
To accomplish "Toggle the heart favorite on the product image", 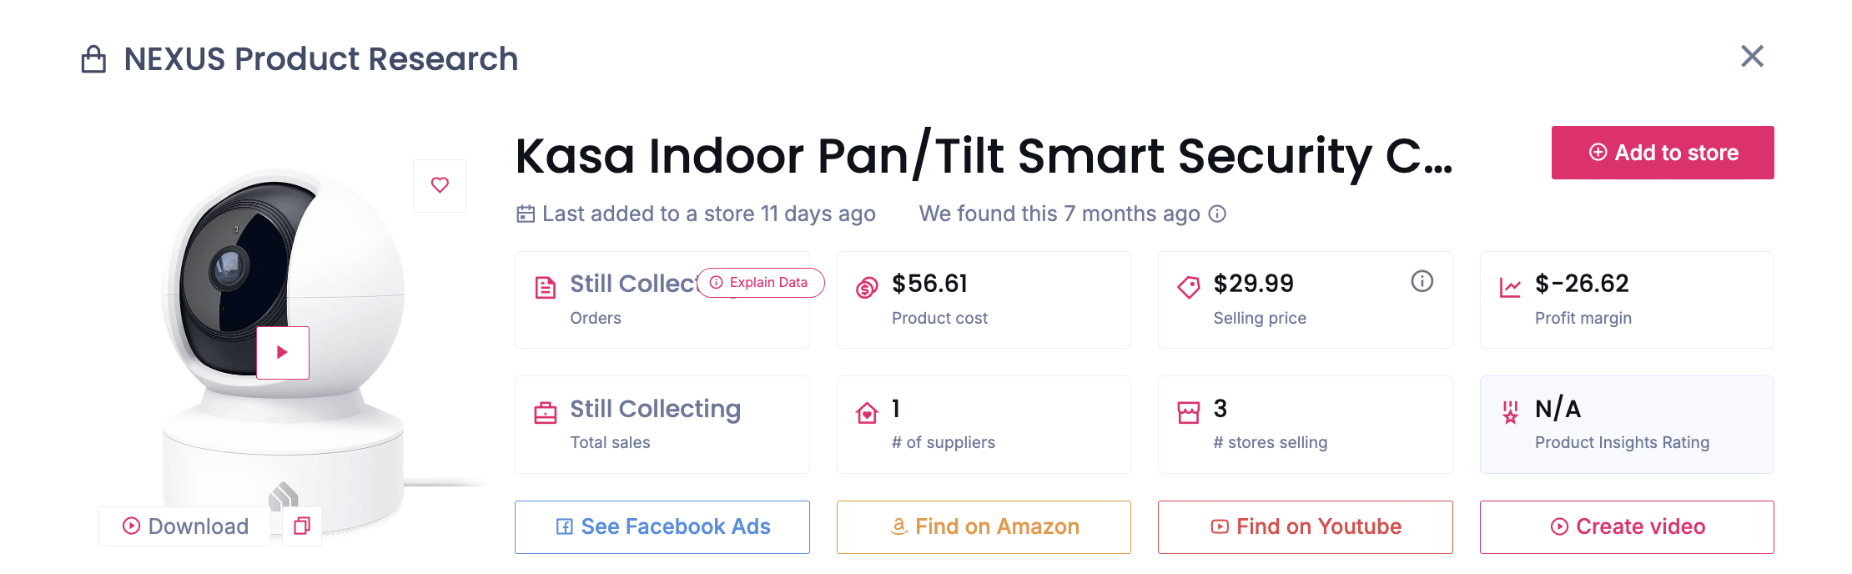I will coord(440,185).
